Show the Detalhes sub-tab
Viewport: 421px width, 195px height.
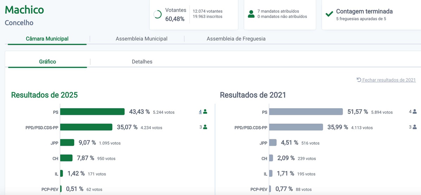[x=142, y=62]
